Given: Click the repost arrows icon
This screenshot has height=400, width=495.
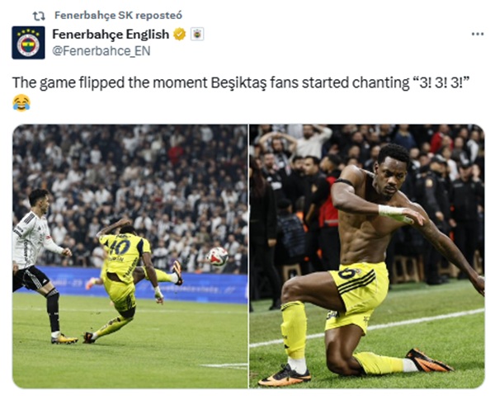Looking at the screenshot, I should [39, 16].
